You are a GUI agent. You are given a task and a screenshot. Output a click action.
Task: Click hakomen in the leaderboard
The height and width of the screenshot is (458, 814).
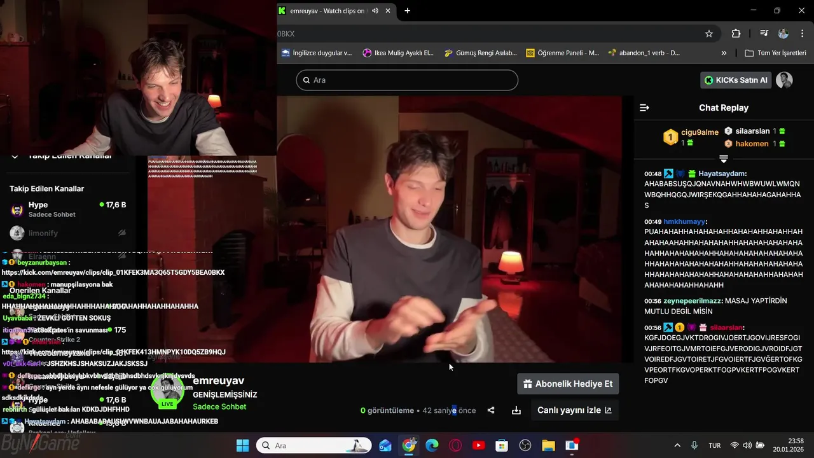tap(752, 144)
